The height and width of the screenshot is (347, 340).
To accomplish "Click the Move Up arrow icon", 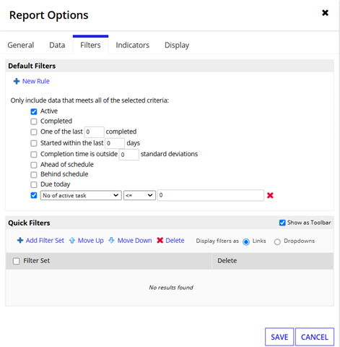I will pos(72,240).
